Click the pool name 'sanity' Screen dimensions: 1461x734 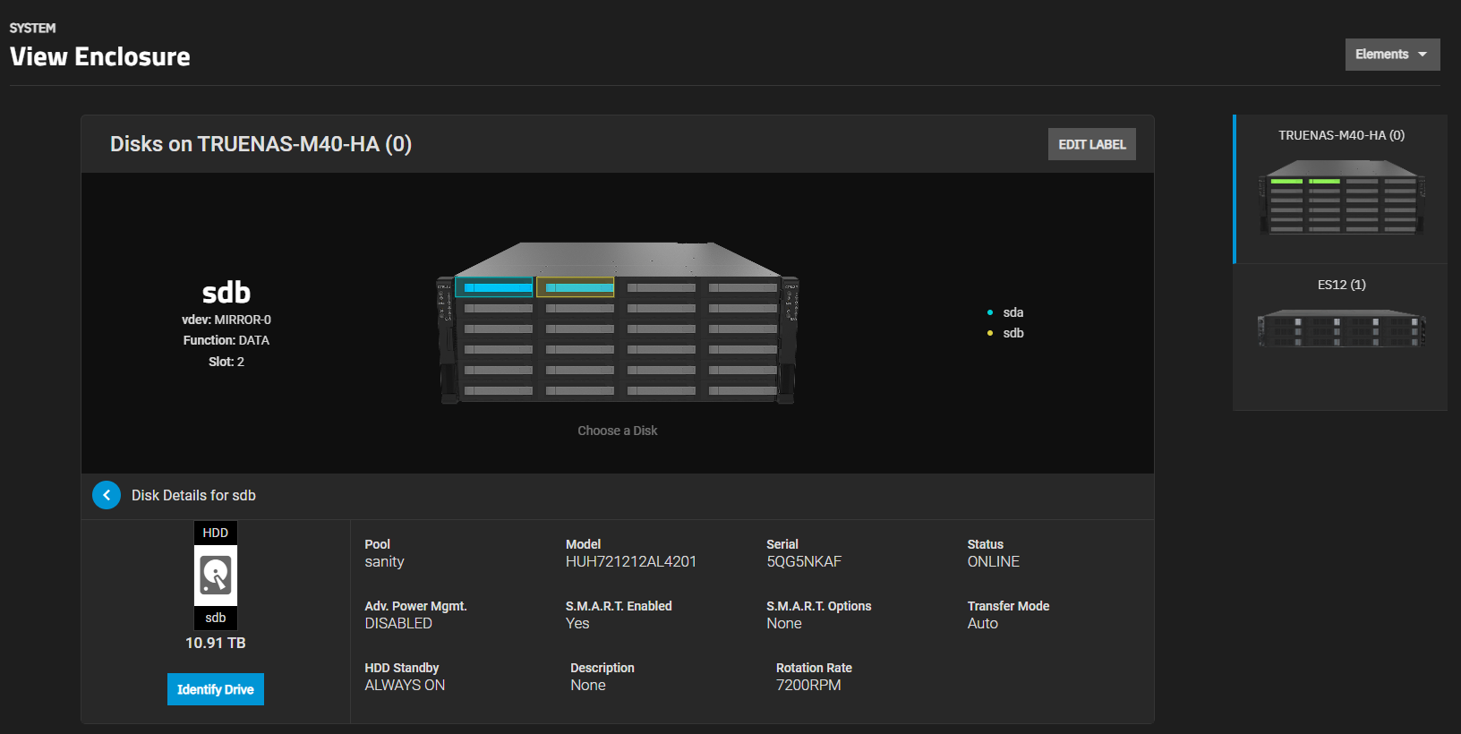point(384,561)
